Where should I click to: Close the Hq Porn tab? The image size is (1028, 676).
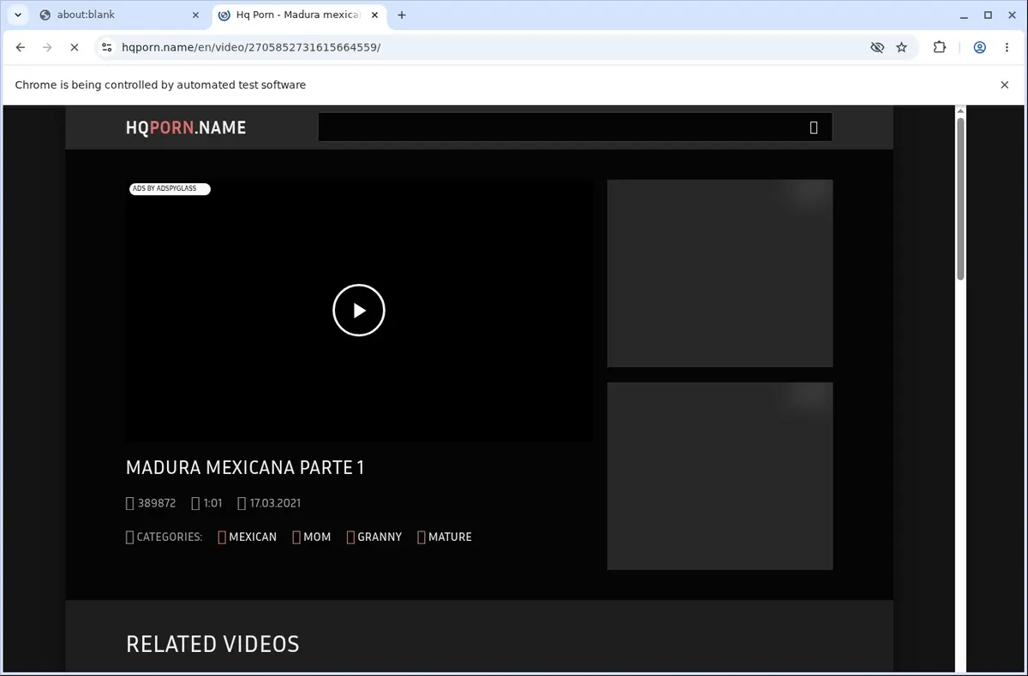[374, 15]
